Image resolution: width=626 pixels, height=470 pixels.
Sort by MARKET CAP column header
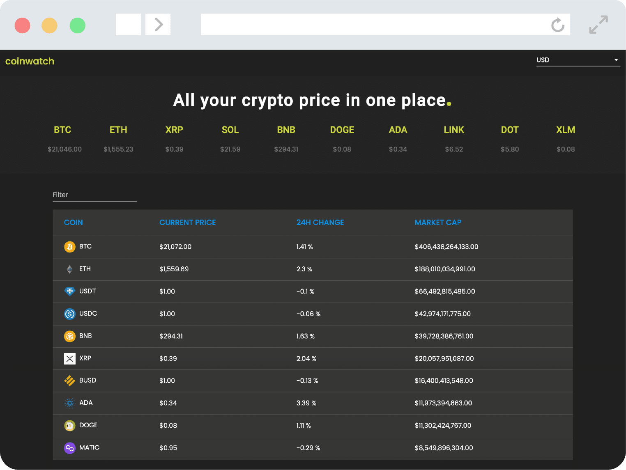(x=438, y=222)
